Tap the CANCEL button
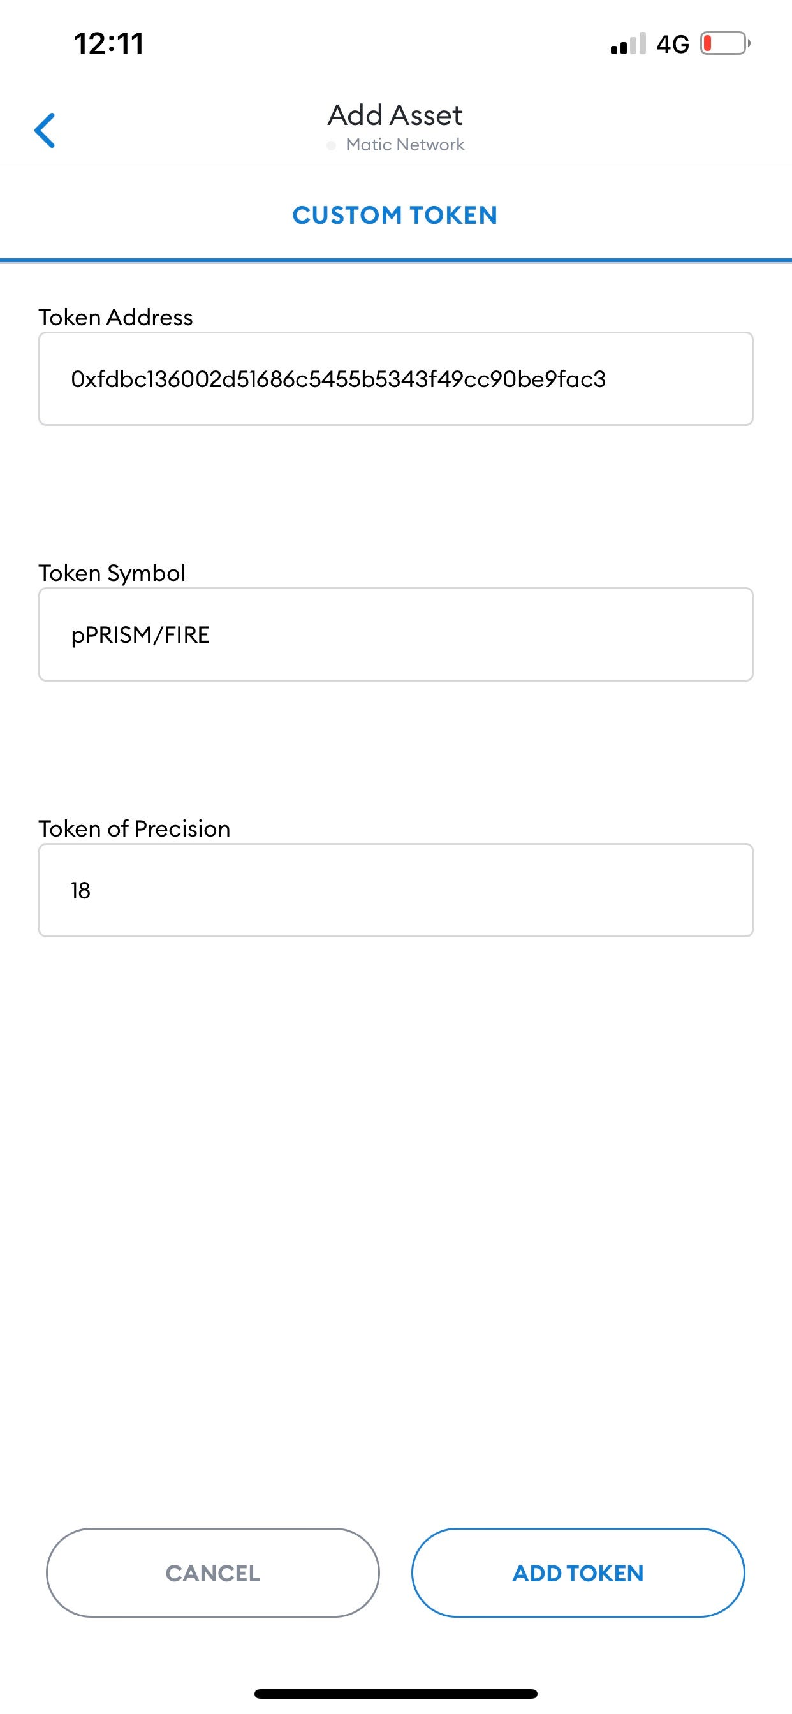The image size is (792, 1714). click(x=213, y=1573)
